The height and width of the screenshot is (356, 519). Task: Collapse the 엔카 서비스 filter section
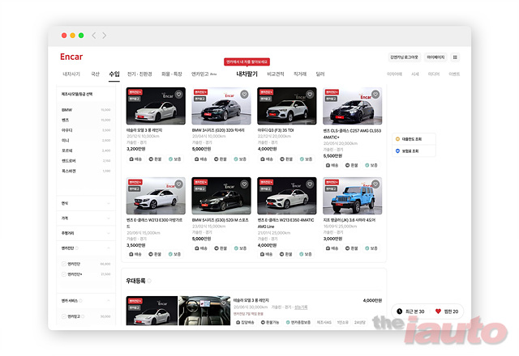pos(108,300)
